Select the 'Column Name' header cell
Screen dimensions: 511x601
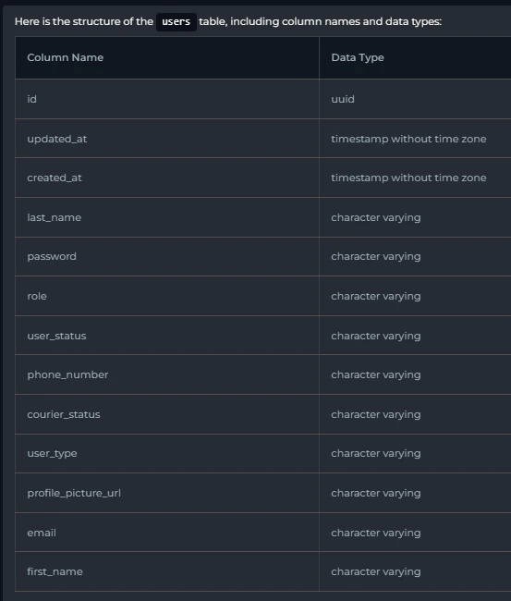pos(167,58)
